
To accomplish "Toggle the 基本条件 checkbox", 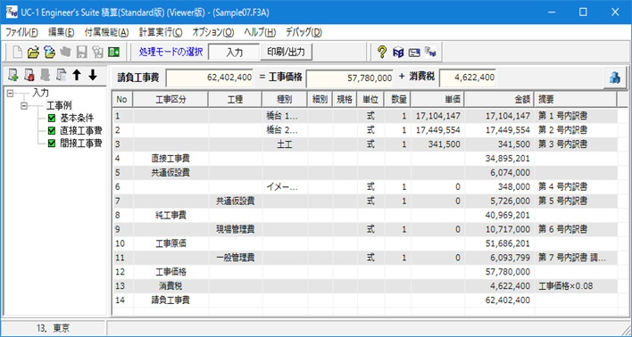I will tap(51, 119).
